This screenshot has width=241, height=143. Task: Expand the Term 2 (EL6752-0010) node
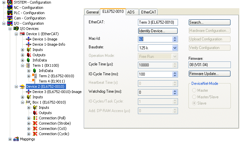click(x=29, y=76)
